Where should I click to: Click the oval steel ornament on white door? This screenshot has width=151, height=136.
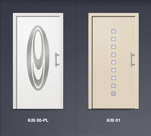[x=38, y=58]
